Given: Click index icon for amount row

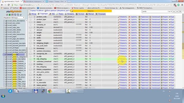Looking at the screenshot, I should click(x=162, y=30).
